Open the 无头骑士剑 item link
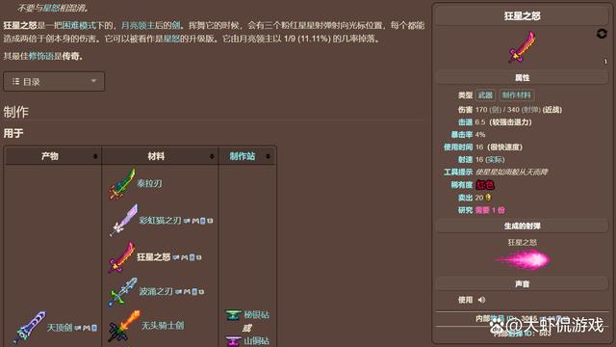616x347 pixels. (x=163, y=326)
